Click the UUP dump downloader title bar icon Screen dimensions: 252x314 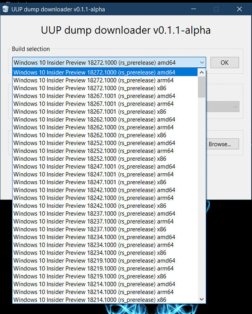pos(5,9)
